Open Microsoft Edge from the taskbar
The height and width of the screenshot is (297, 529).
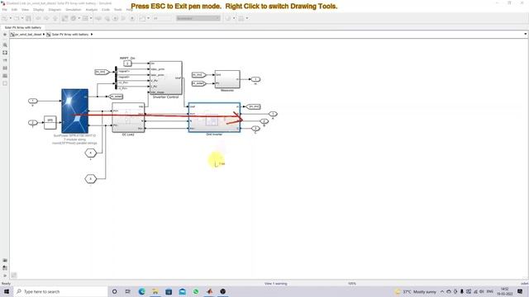click(141, 291)
